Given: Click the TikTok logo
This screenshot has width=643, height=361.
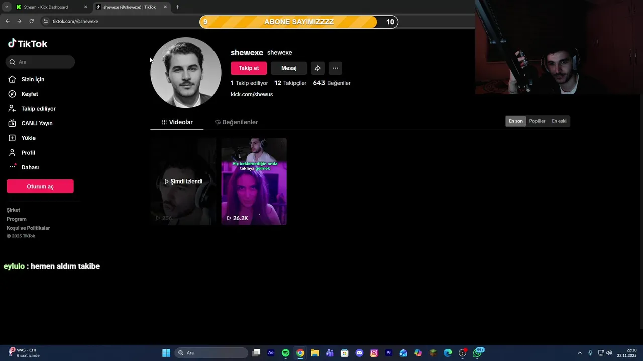Looking at the screenshot, I should (x=28, y=44).
